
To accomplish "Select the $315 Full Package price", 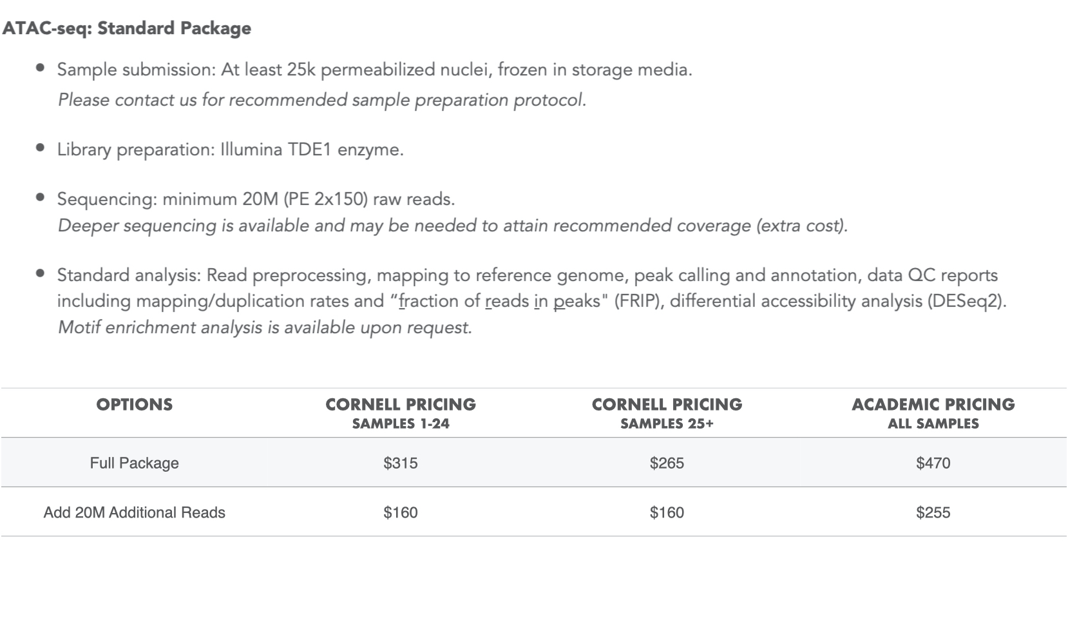I will click(x=401, y=463).
